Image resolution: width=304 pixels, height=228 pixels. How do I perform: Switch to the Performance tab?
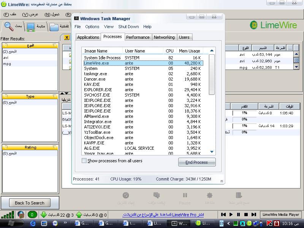138,37
